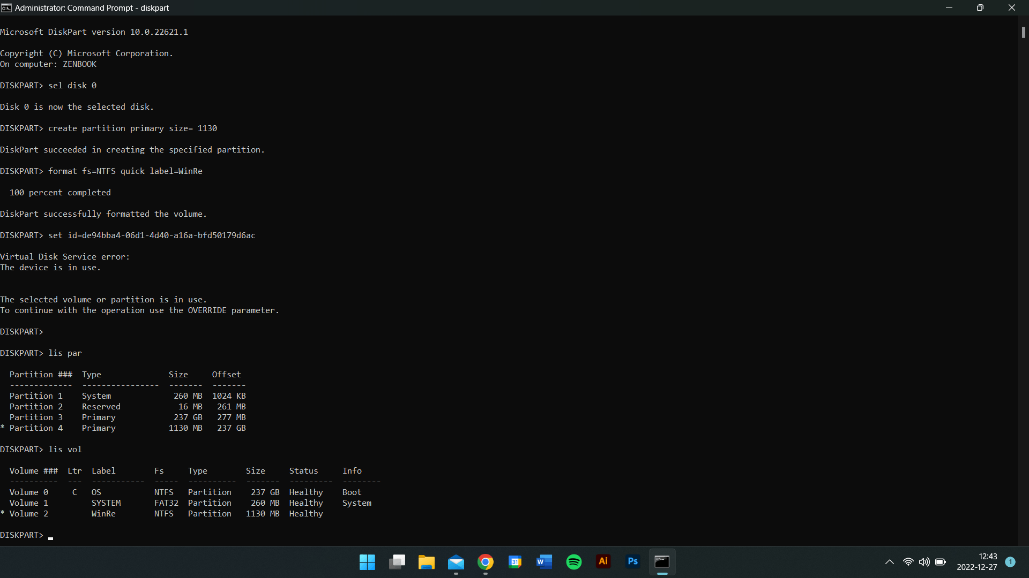Open the notification badge in the tray

1010,561
